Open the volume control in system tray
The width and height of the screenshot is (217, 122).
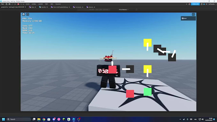[x=203, y=119]
